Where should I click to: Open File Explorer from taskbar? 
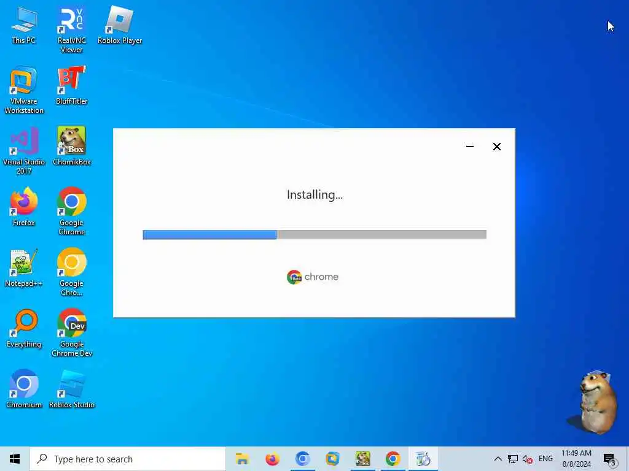point(242,459)
